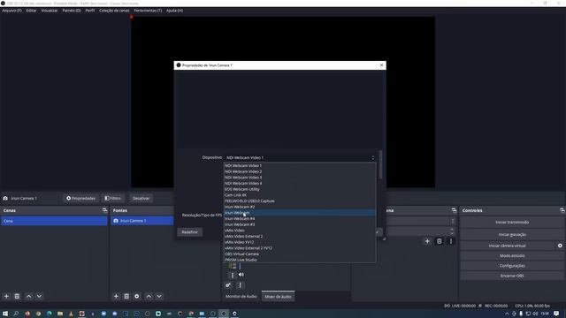Open the Windows notification center
This screenshot has height=318, width=566.
pos(556,314)
